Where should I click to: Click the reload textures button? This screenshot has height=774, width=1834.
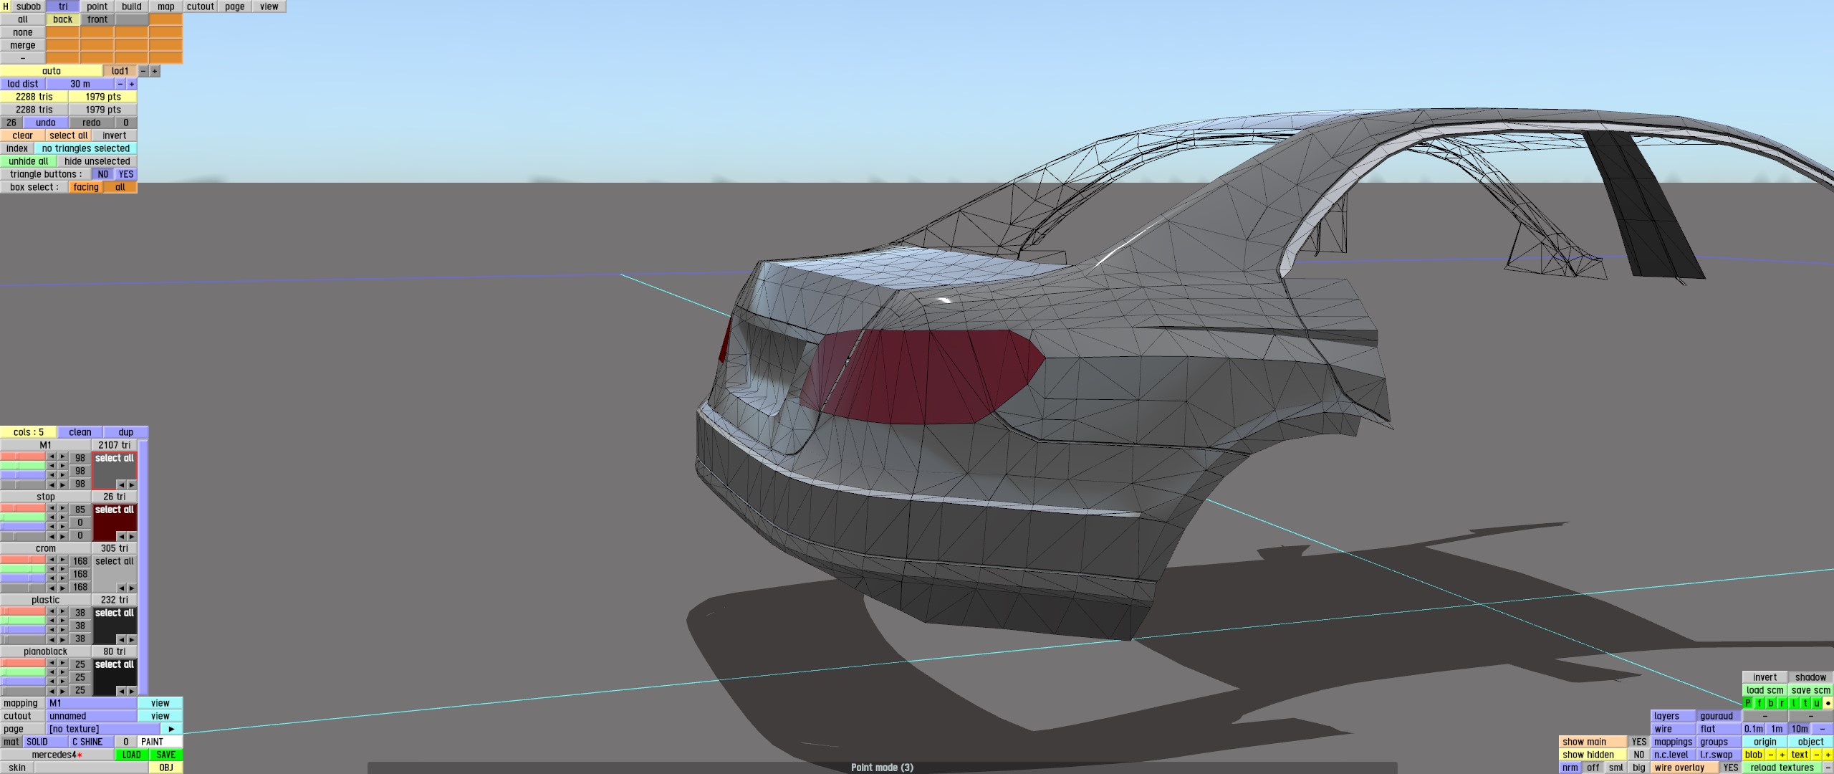[1782, 768]
